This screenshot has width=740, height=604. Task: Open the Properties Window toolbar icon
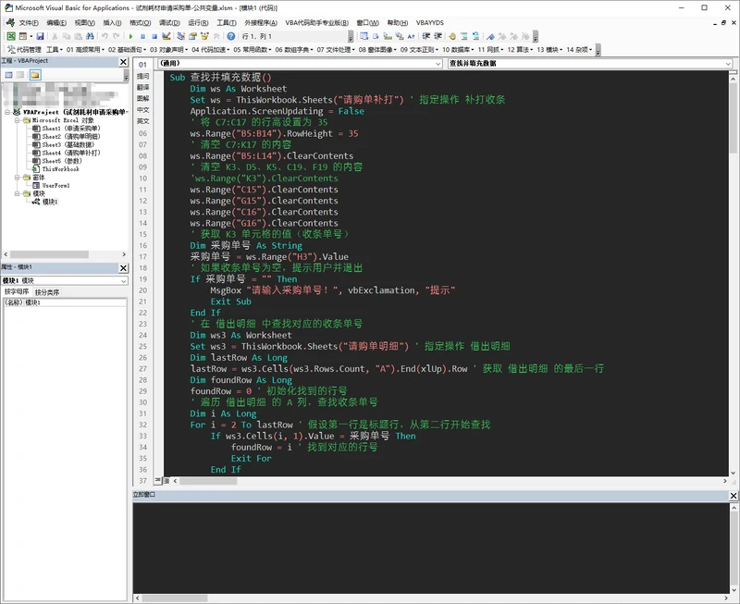192,36
